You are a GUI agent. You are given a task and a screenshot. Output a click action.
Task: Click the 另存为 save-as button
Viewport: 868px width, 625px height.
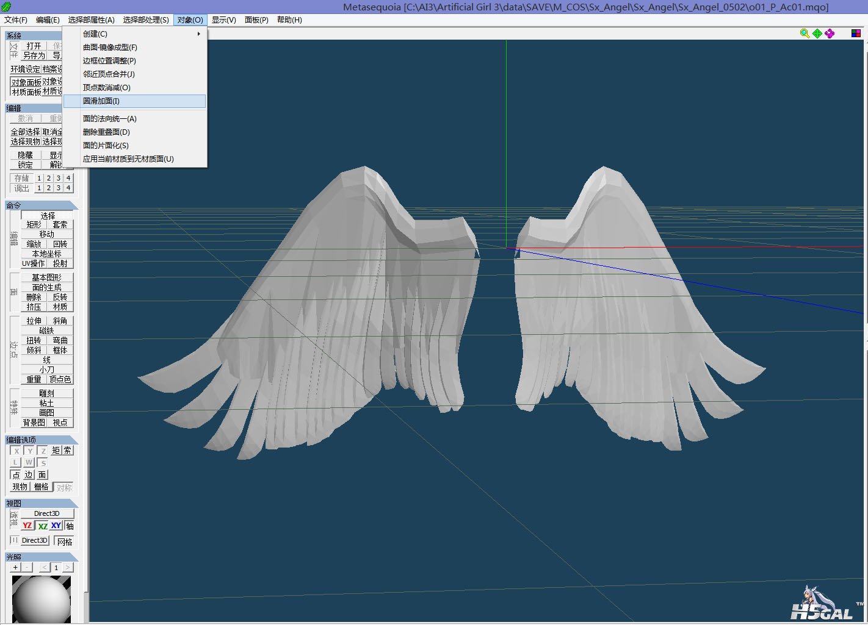[34, 55]
